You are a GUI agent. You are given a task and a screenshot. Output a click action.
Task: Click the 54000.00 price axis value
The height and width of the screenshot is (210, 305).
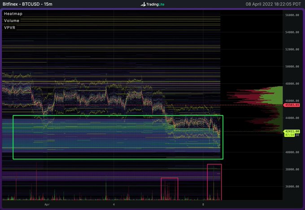click(292, 32)
